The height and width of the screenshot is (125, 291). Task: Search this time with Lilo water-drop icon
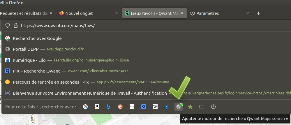click(167, 107)
